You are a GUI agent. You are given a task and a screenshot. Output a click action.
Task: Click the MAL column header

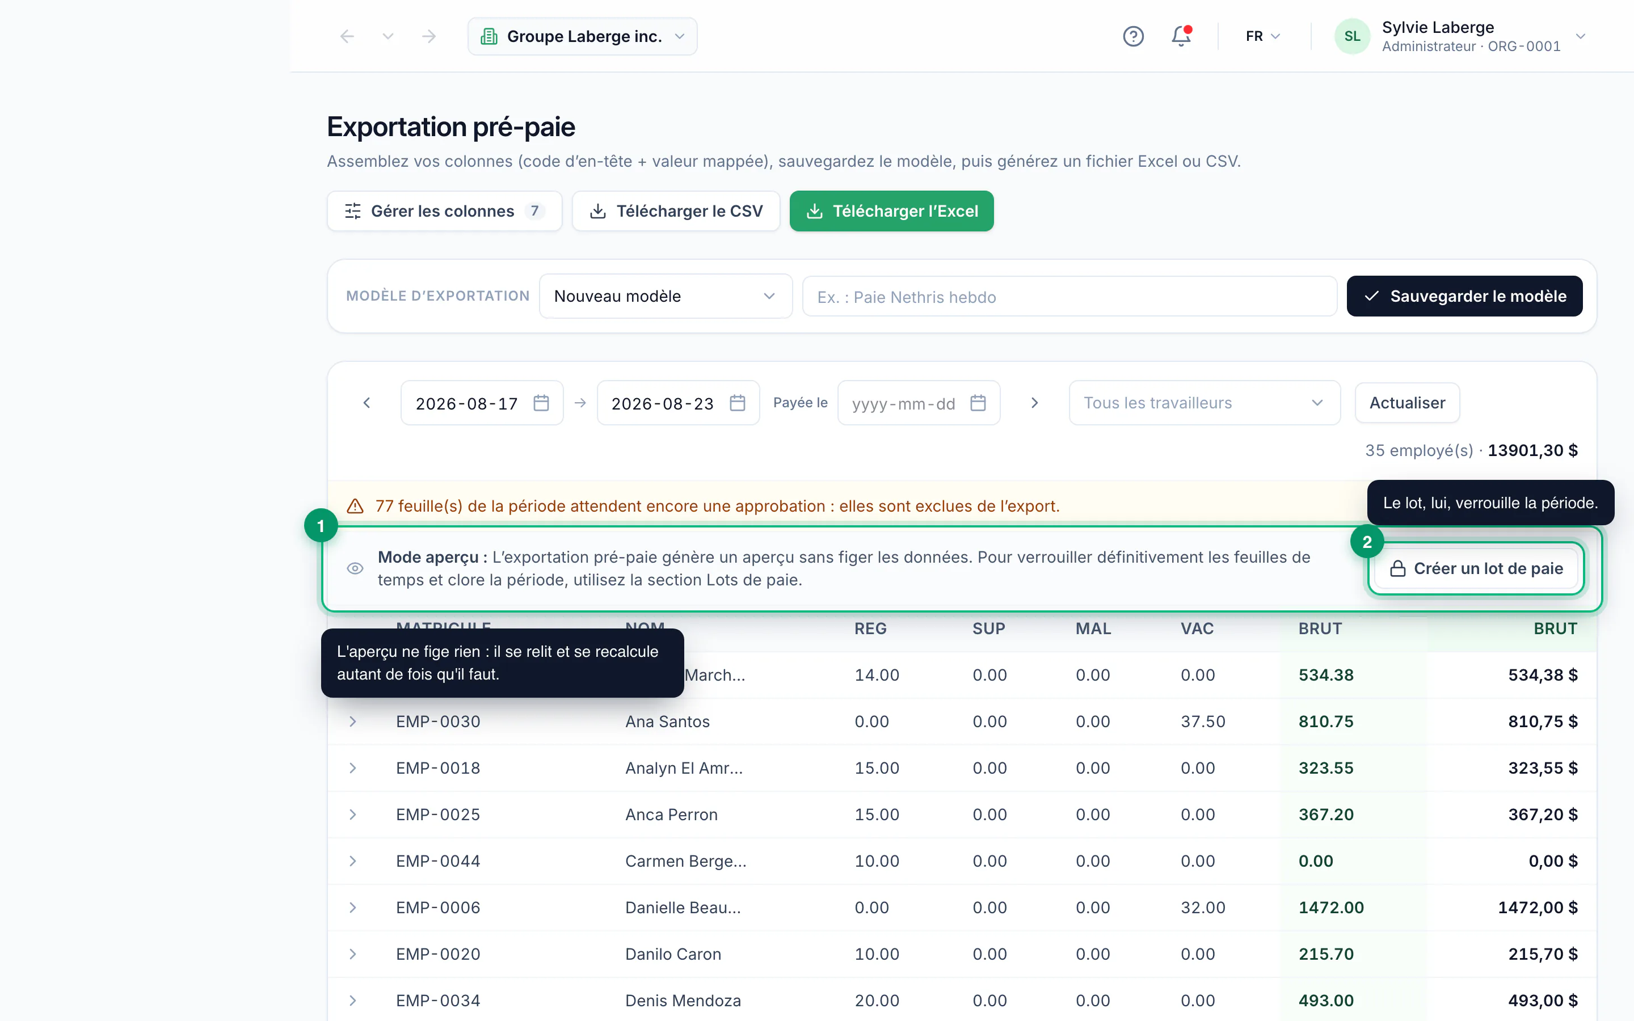coord(1093,628)
